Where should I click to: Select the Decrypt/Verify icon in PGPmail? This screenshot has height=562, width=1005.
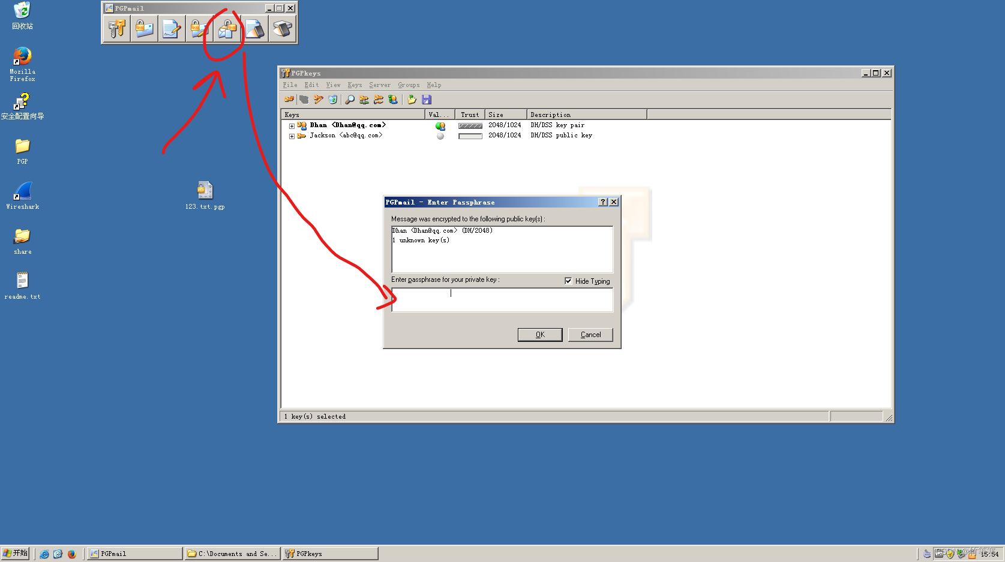(227, 28)
